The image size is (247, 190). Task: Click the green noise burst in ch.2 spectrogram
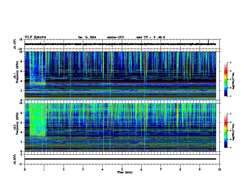(x=37, y=120)
